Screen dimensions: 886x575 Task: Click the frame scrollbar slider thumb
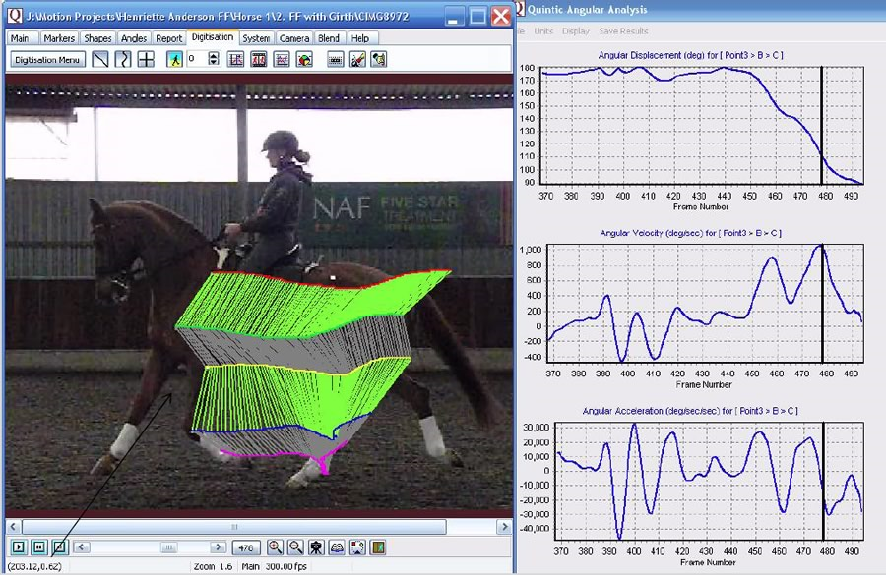pos(169,547)
